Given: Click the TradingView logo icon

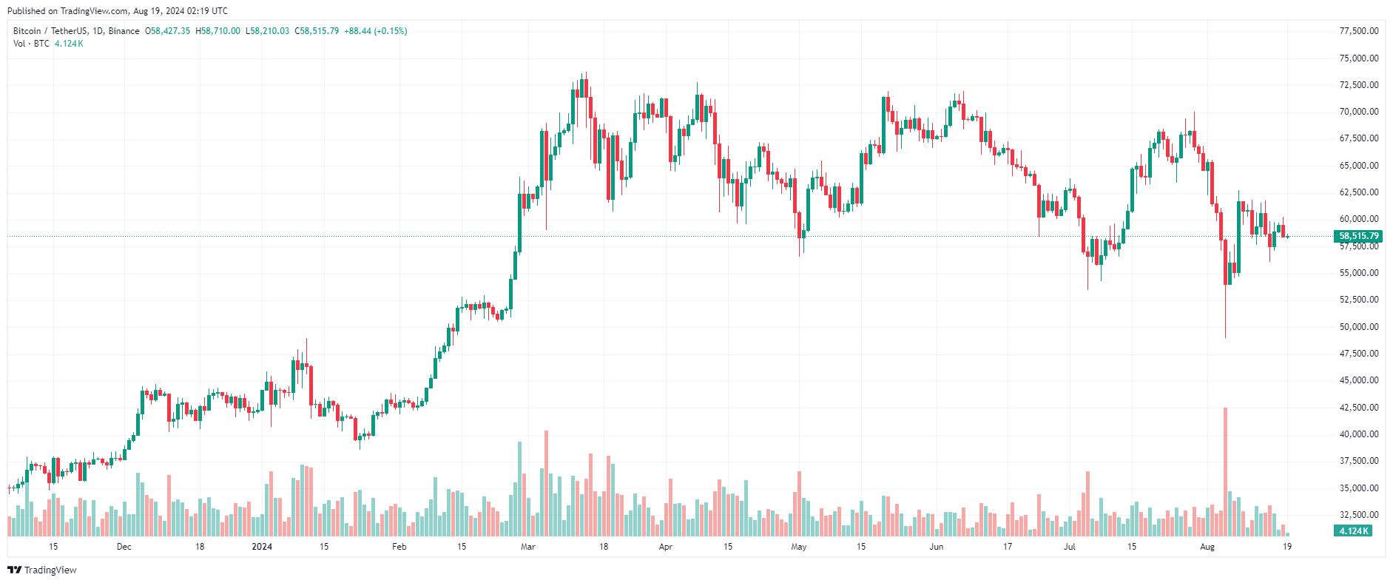Looking at the screenshot, I should [x=14, y=570].
